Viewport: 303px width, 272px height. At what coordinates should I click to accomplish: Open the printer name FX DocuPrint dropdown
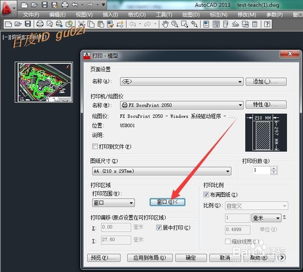(x=182, y=105)
